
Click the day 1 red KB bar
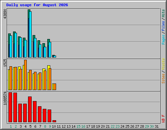[10, 107]
